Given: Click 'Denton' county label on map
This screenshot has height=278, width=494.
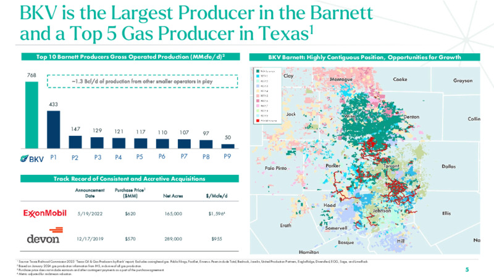Looking at the screenshot, I should point(411,117).
